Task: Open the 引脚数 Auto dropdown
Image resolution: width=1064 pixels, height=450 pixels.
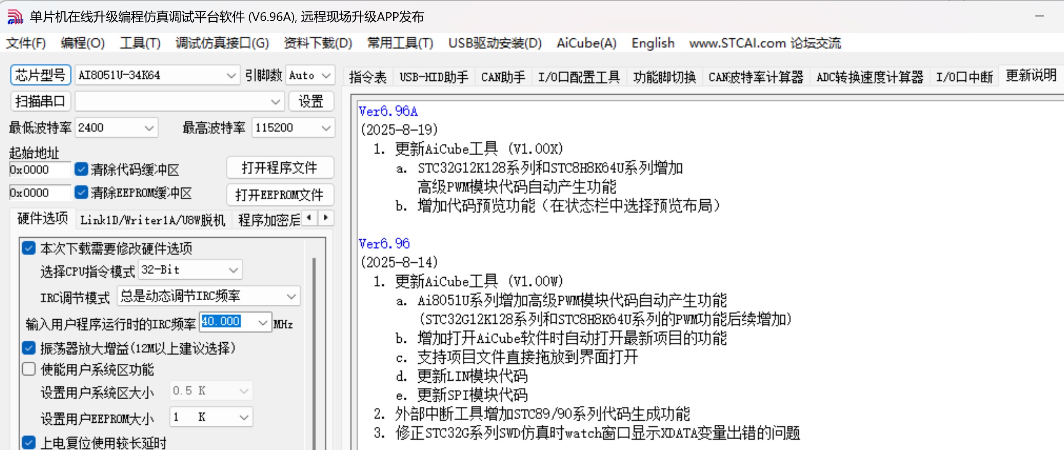Action: coord(310,75)
